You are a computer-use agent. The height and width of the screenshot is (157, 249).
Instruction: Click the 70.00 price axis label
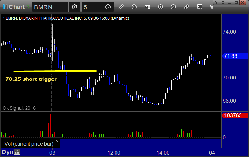pos(229,78)
